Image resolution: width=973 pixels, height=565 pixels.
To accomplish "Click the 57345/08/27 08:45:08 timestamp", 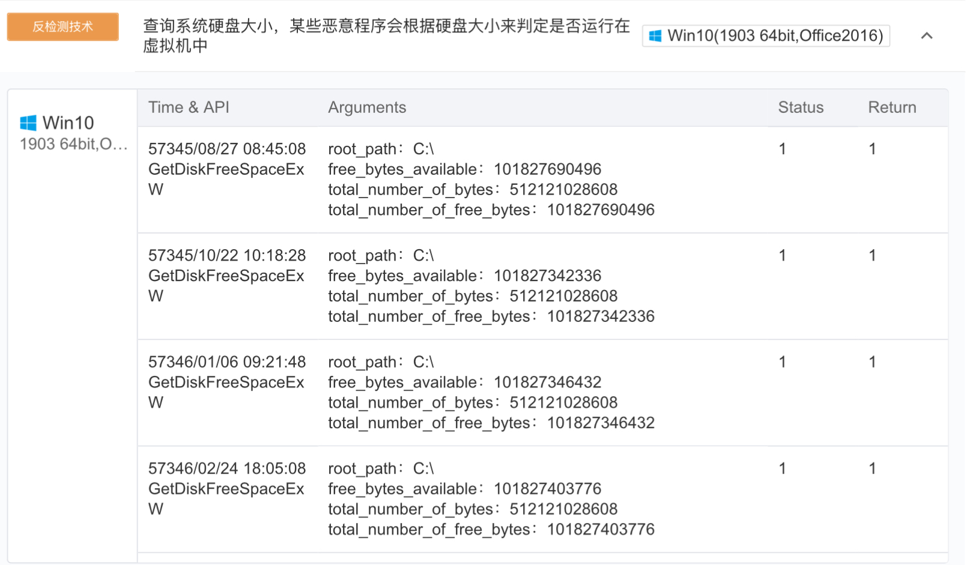I will [x=227, y=149].
